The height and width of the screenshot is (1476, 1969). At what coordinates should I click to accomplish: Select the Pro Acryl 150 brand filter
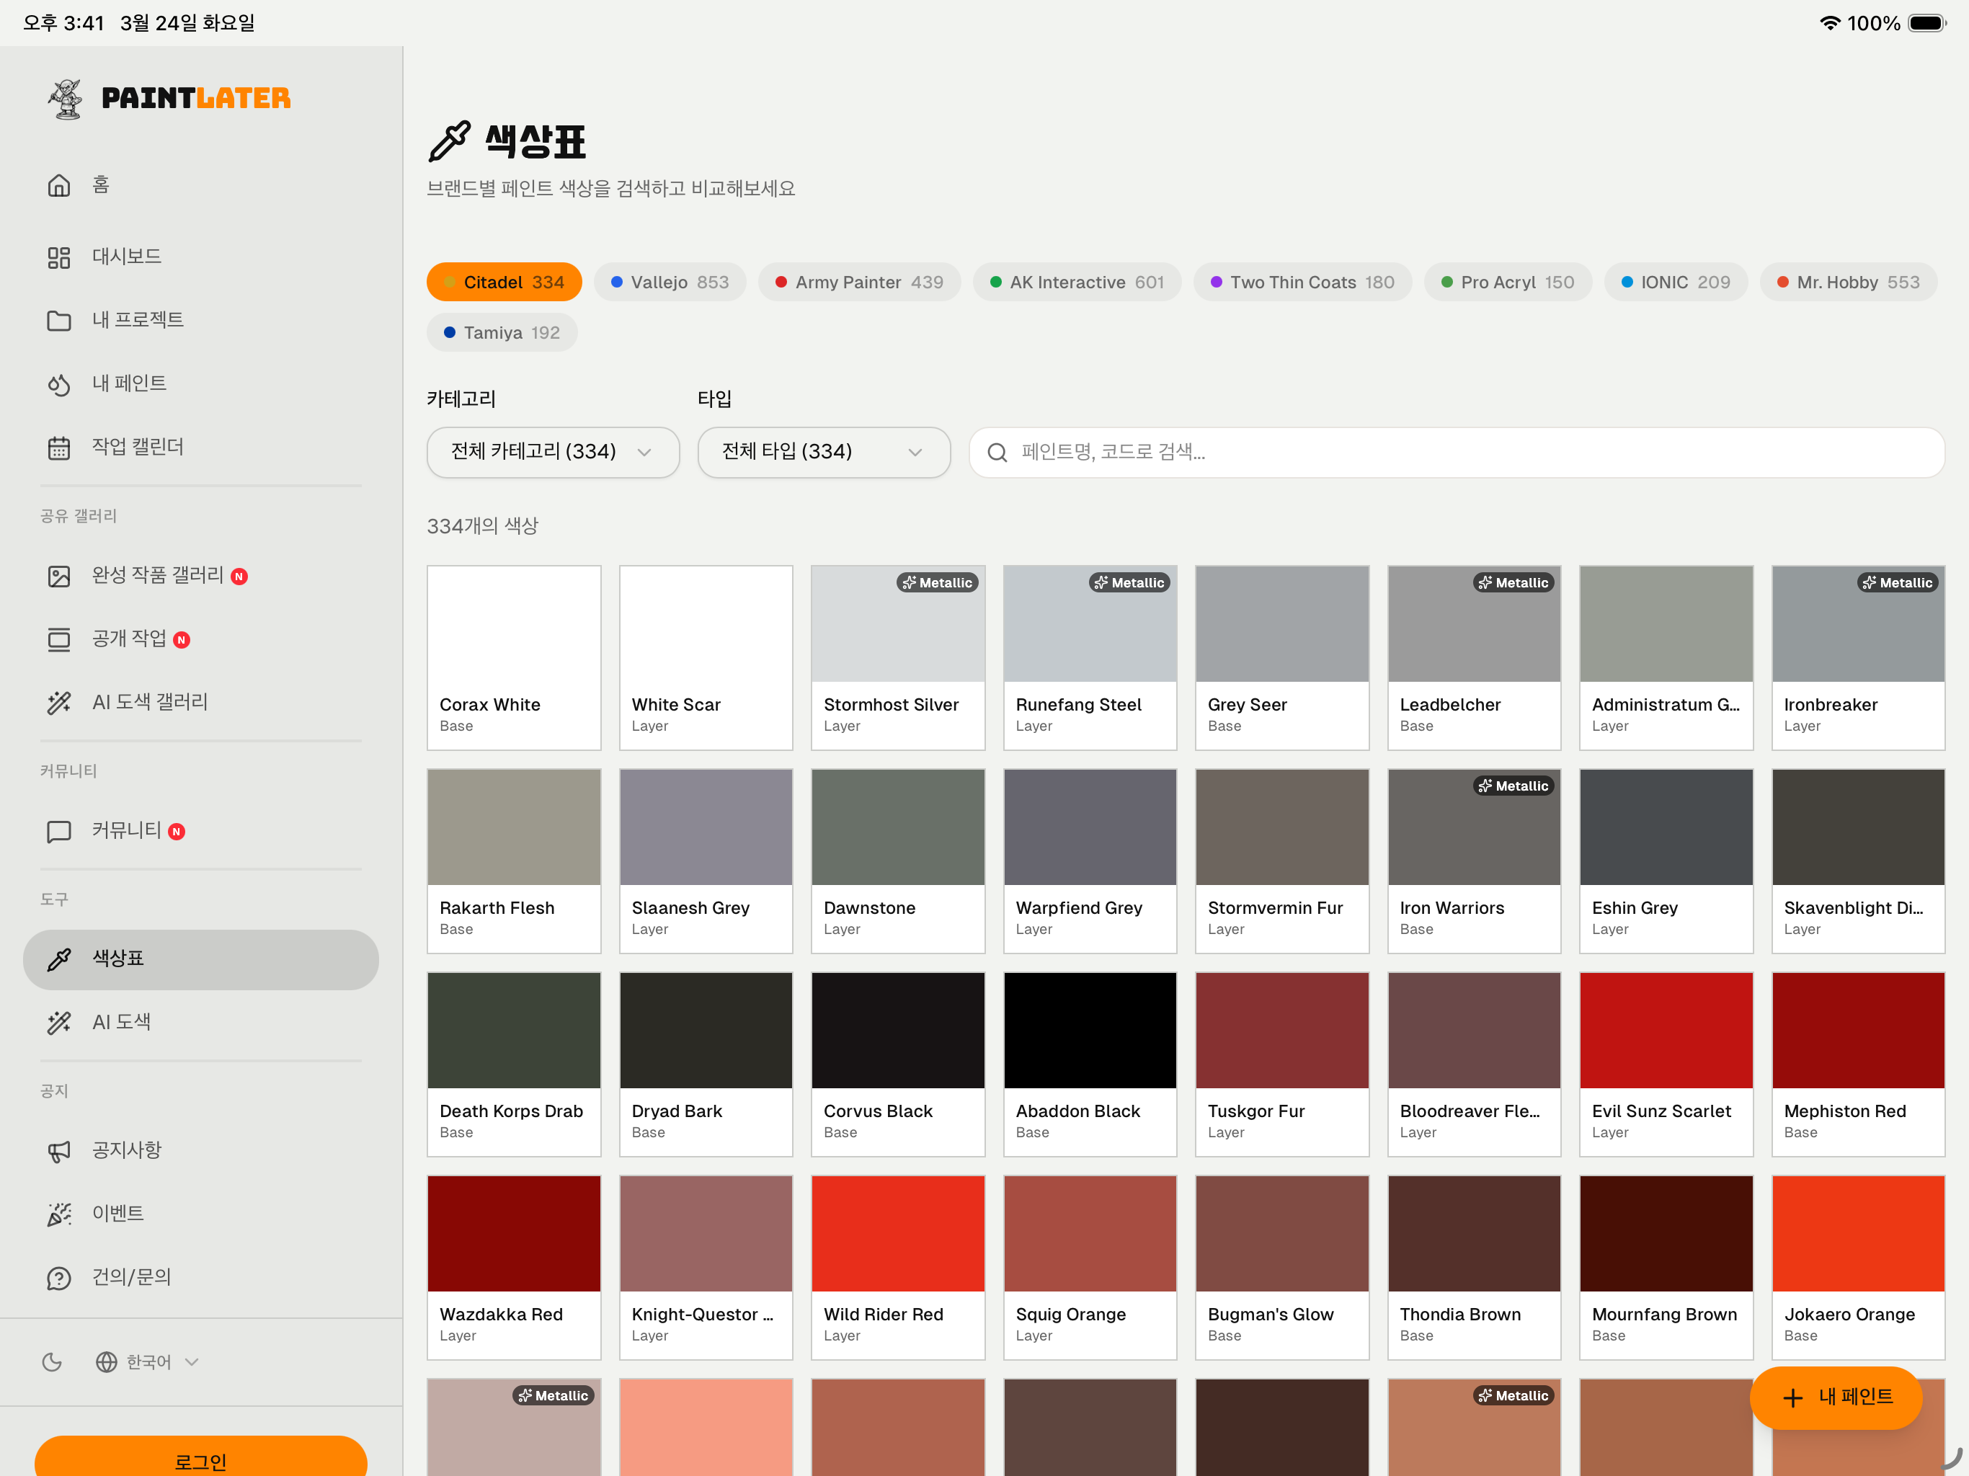pos(1508,283)
